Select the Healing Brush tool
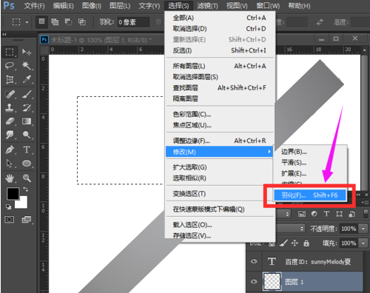The height and width of the screenshot is (293, 370). pyautogui.click(x=10, y=94)
